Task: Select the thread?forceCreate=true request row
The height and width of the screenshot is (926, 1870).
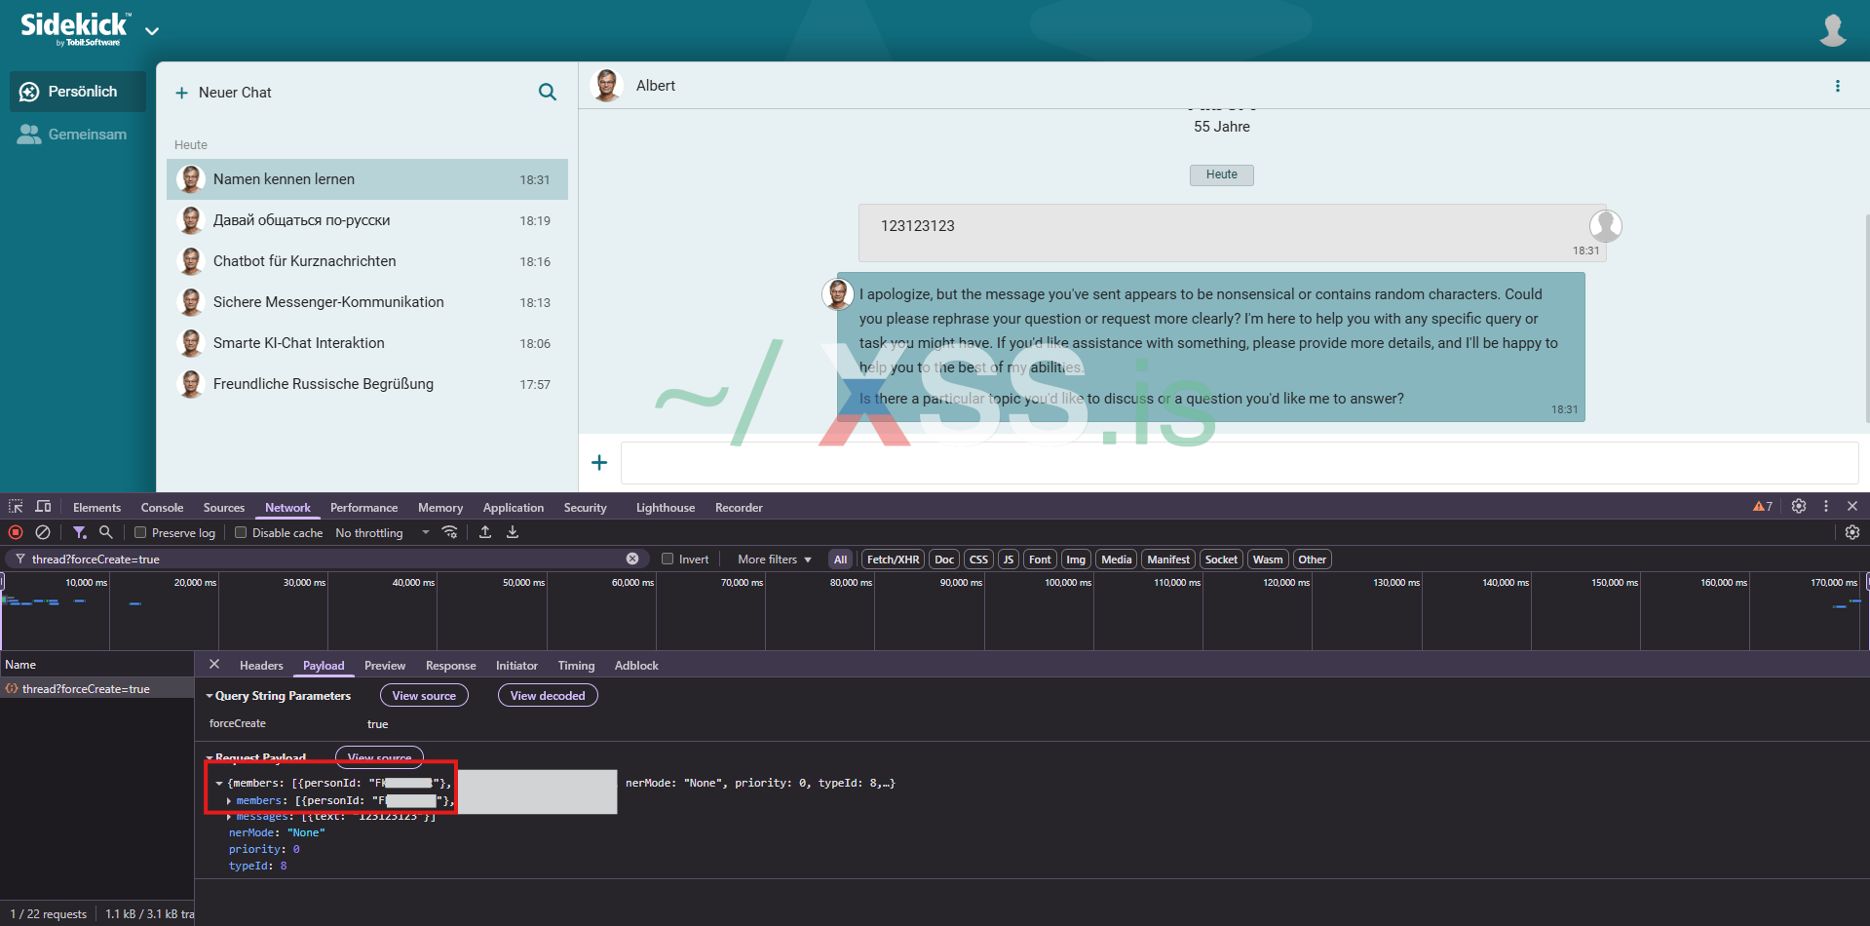Action: (x=96, y=689)
